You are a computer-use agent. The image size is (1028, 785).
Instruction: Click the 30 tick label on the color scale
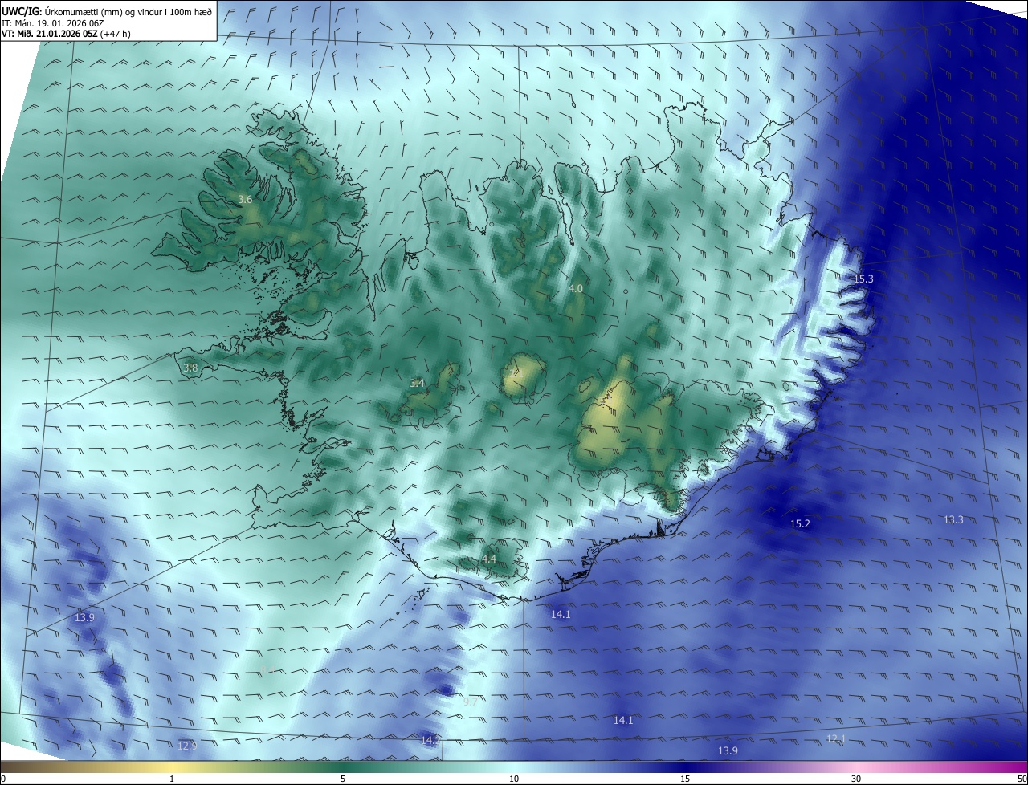point(856,779)
